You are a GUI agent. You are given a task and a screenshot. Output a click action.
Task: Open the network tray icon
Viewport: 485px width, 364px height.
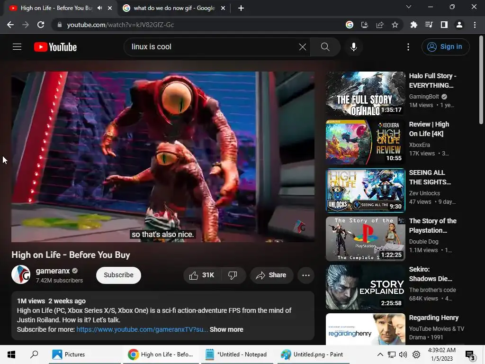[392, 355]
